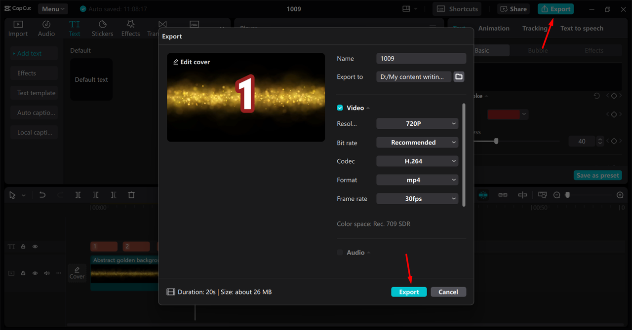Expand the Audio section arrow

(369, 253)
